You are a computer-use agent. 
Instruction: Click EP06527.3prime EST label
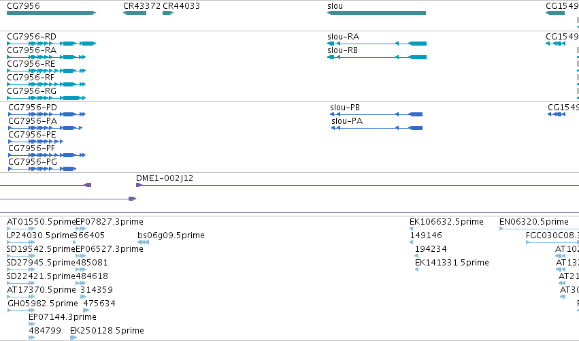(x=110, y=249)
